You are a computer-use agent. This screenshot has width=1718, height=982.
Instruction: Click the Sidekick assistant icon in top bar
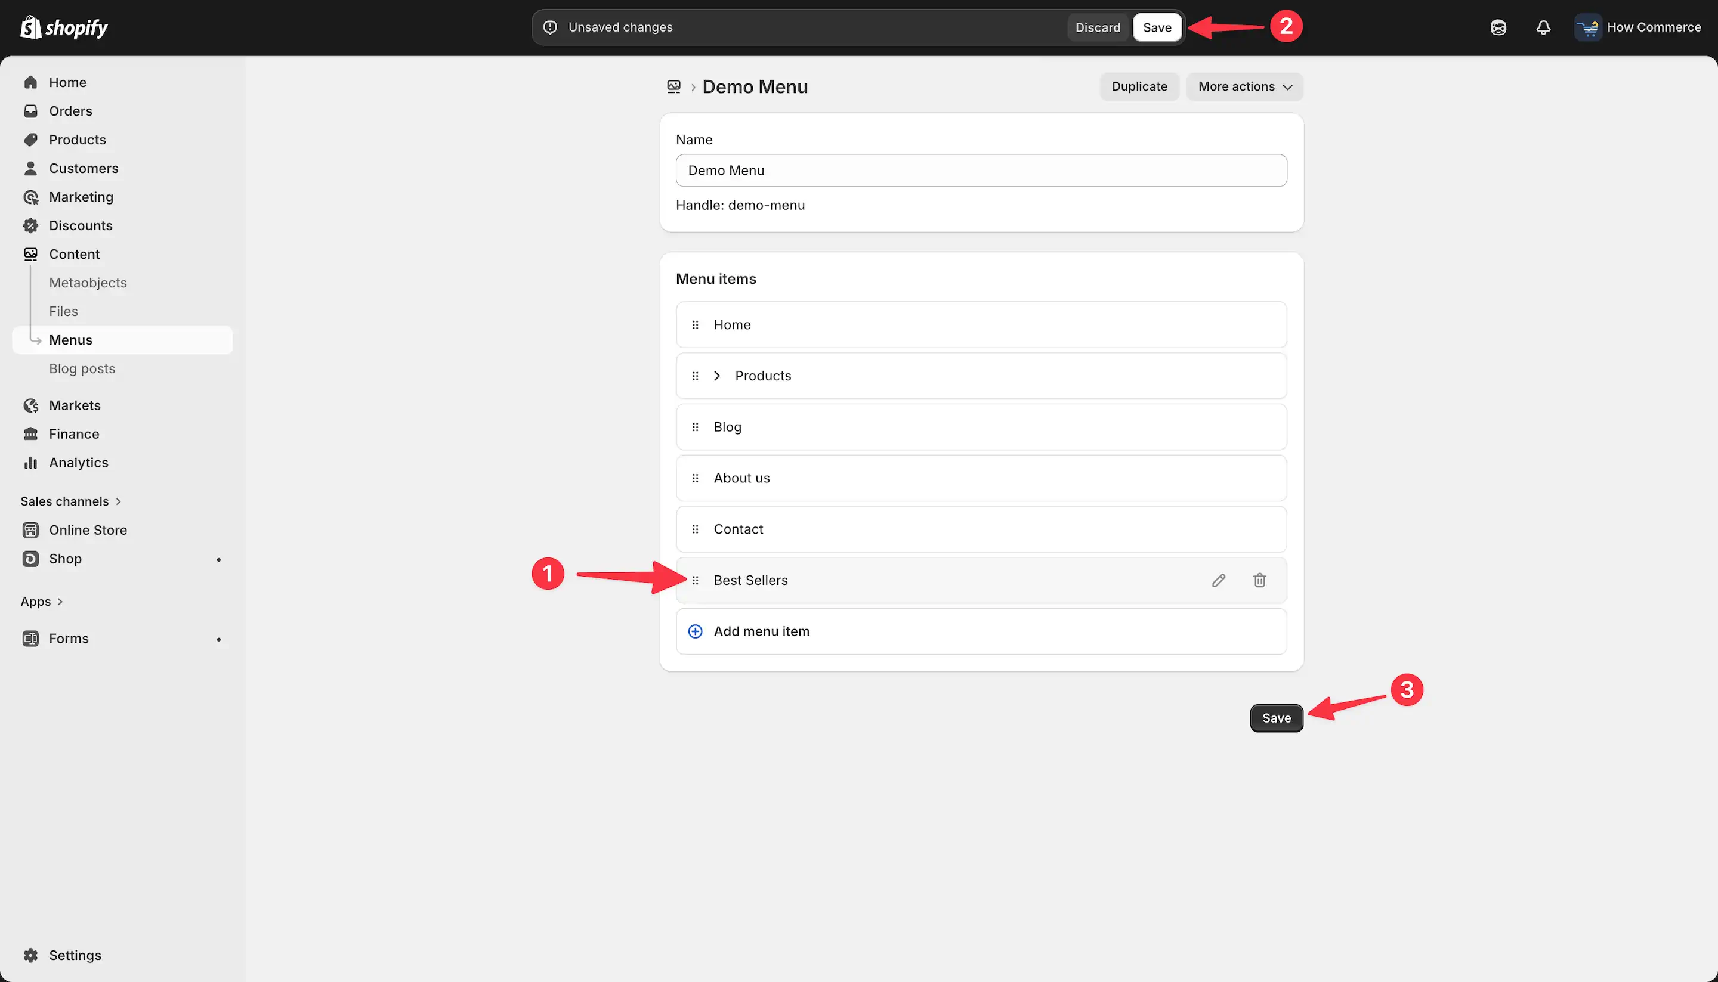click(1498, 27)
